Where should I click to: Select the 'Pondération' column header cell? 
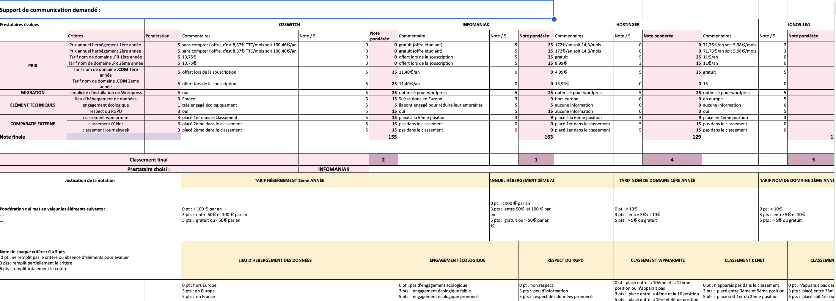click(163, 36)
